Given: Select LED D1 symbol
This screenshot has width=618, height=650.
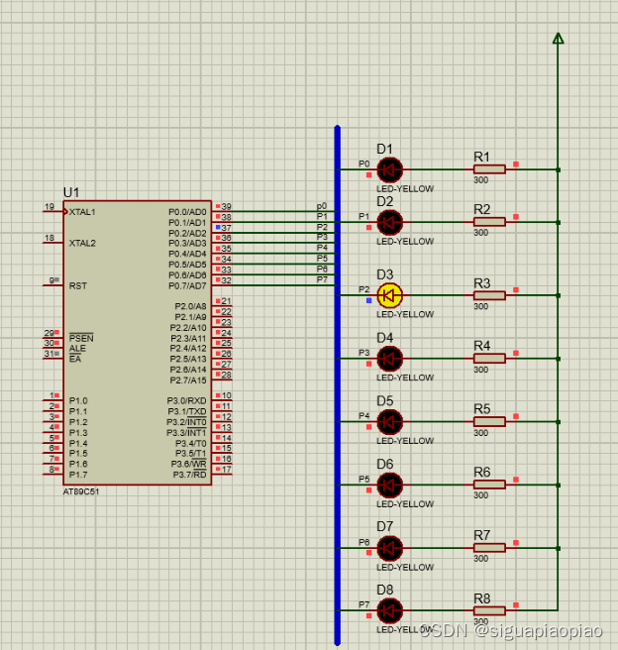Looking at the screenshot, I should pos(389,169).
